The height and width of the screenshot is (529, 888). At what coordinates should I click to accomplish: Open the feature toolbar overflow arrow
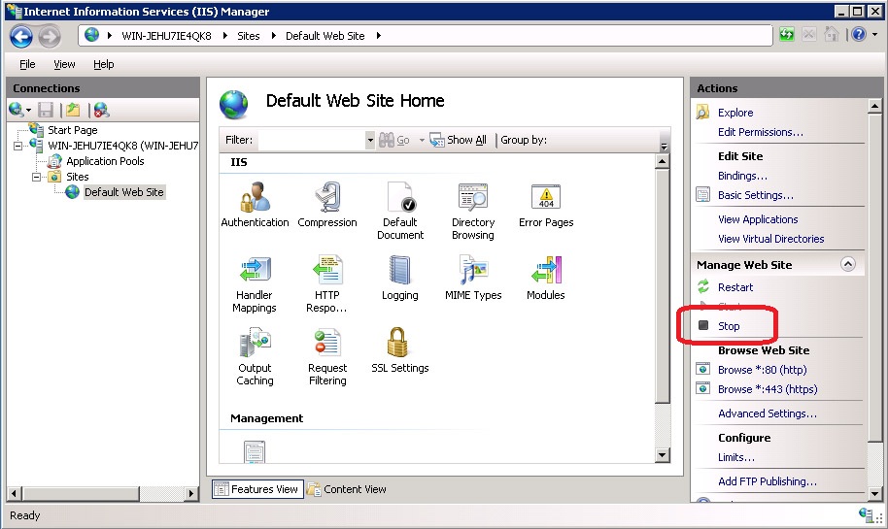pyautogui.click(x=665, y=147)
